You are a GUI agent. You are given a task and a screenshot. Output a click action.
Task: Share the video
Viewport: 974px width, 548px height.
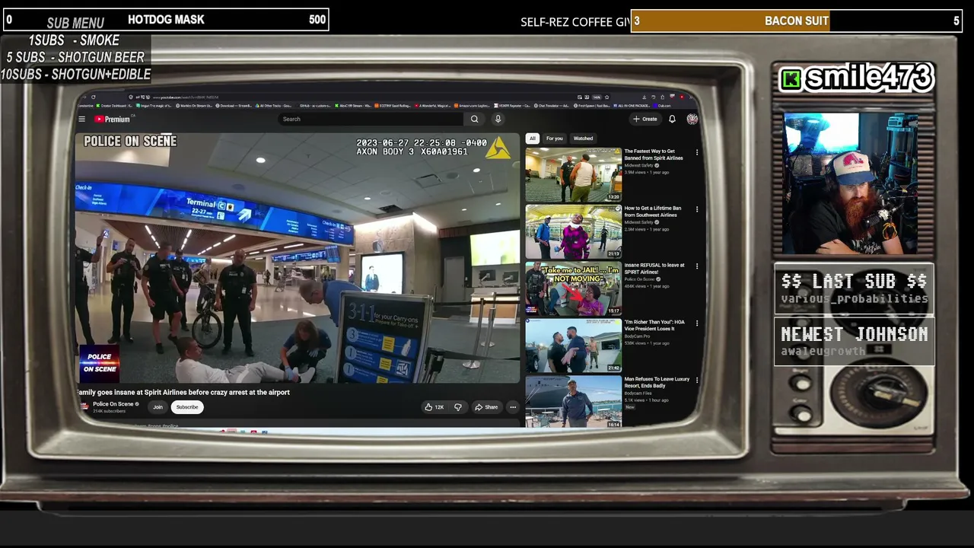coord(486,407)
